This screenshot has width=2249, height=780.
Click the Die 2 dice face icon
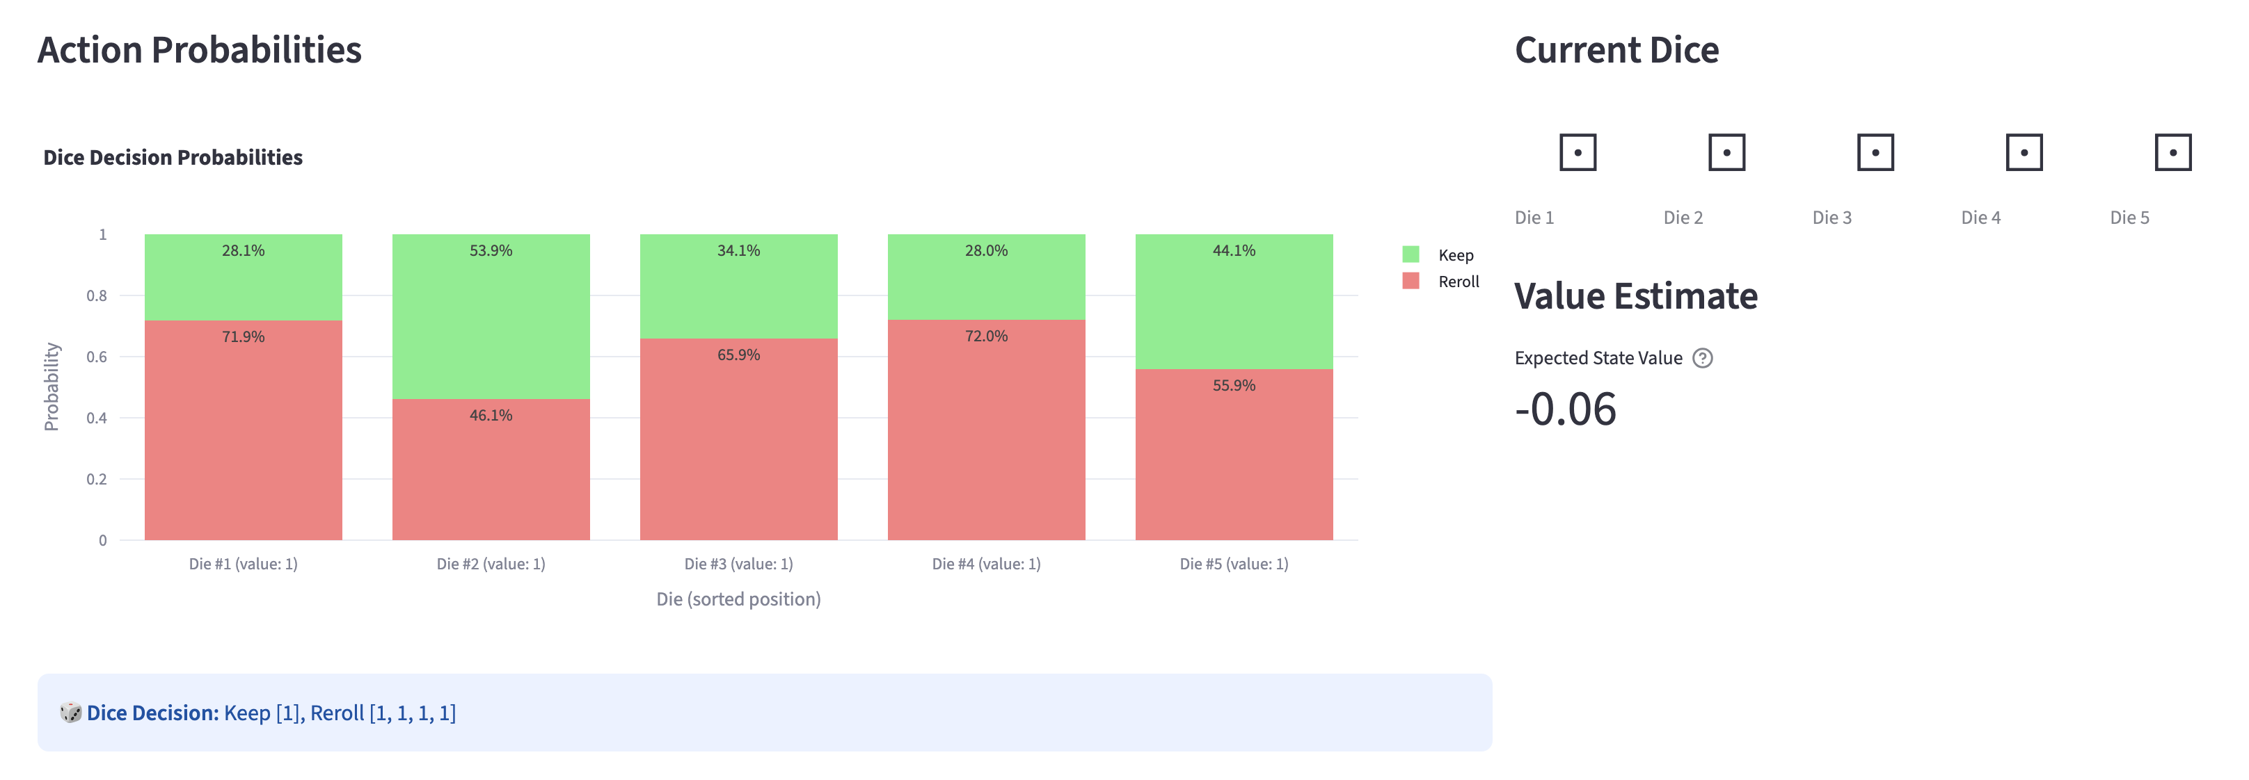1726,153
